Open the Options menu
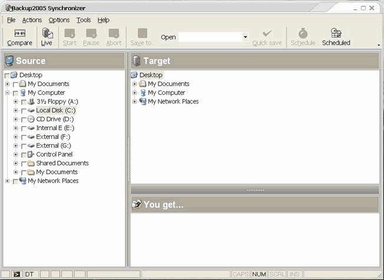Screen dimensions: 384x280 coord(59,20)
